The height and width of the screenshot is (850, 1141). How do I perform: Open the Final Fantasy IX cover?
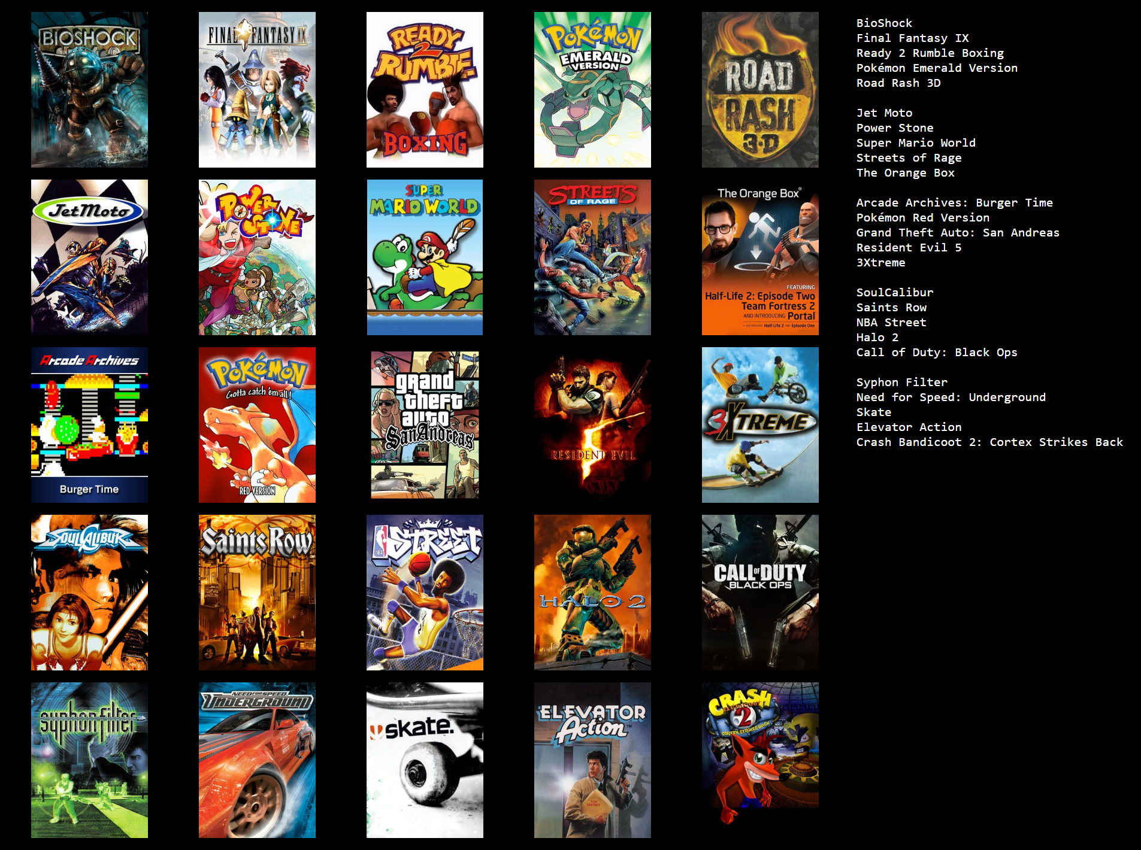point(257,90)
